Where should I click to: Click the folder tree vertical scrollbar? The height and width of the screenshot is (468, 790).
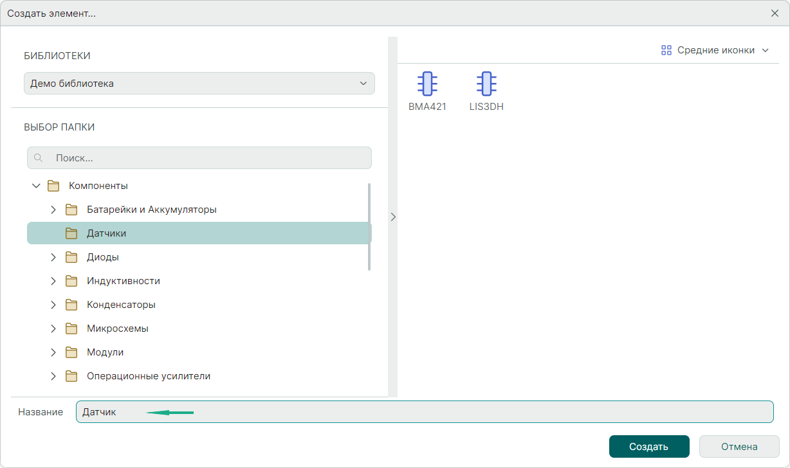click(369, 227)
